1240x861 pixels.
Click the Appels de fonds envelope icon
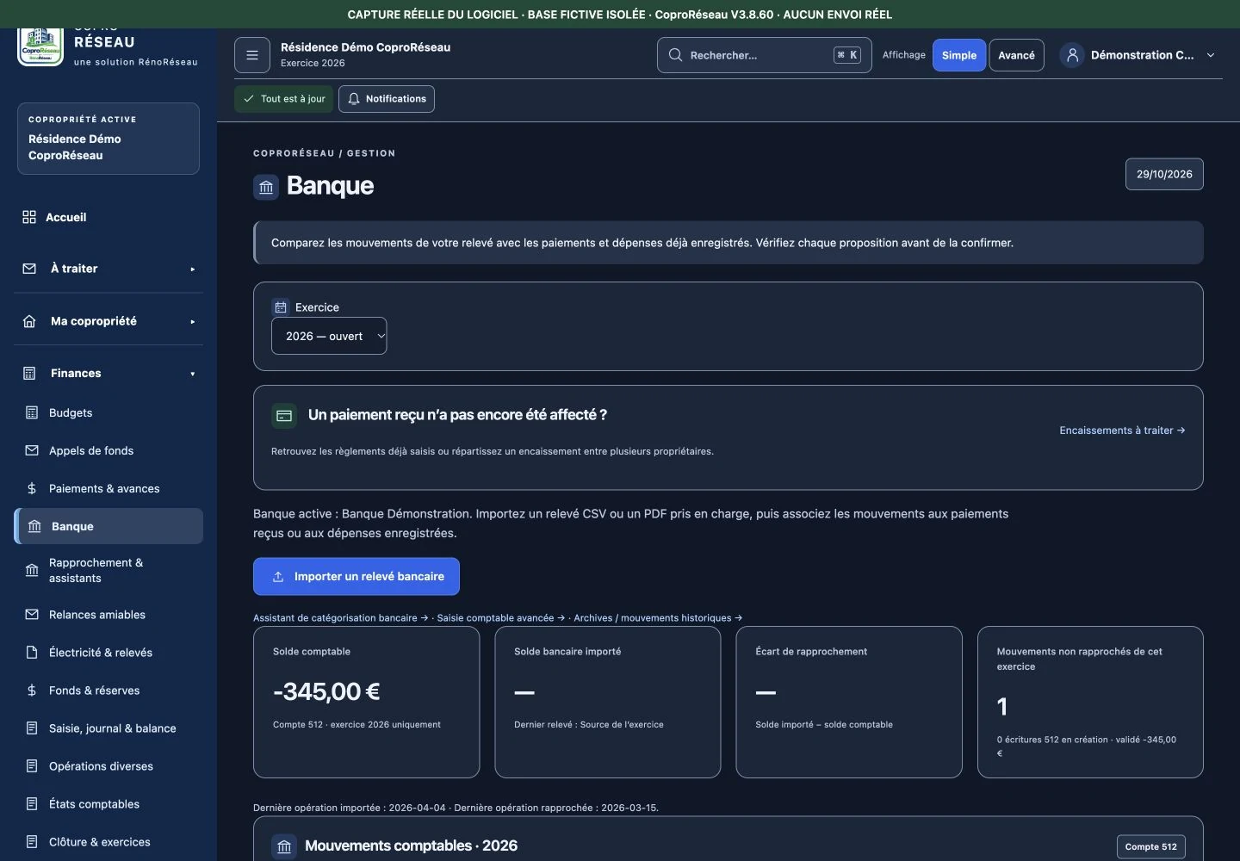click(x=32, y=451)
